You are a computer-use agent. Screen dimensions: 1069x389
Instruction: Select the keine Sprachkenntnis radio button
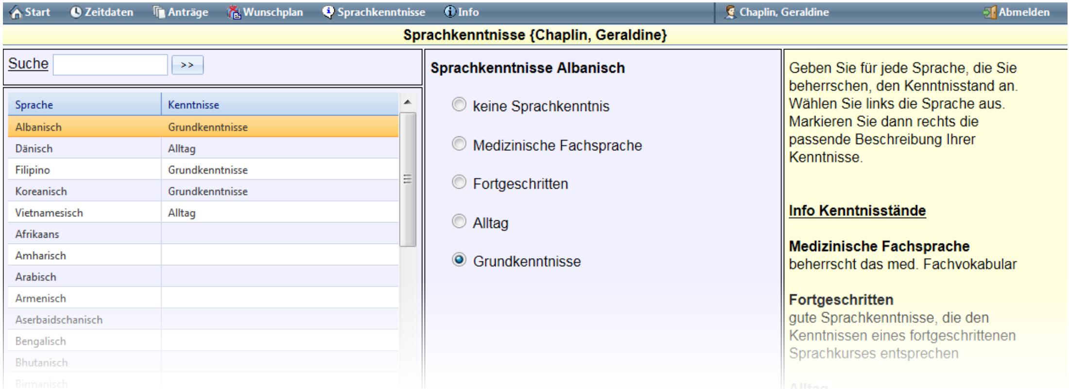click(x=459, y=105)
